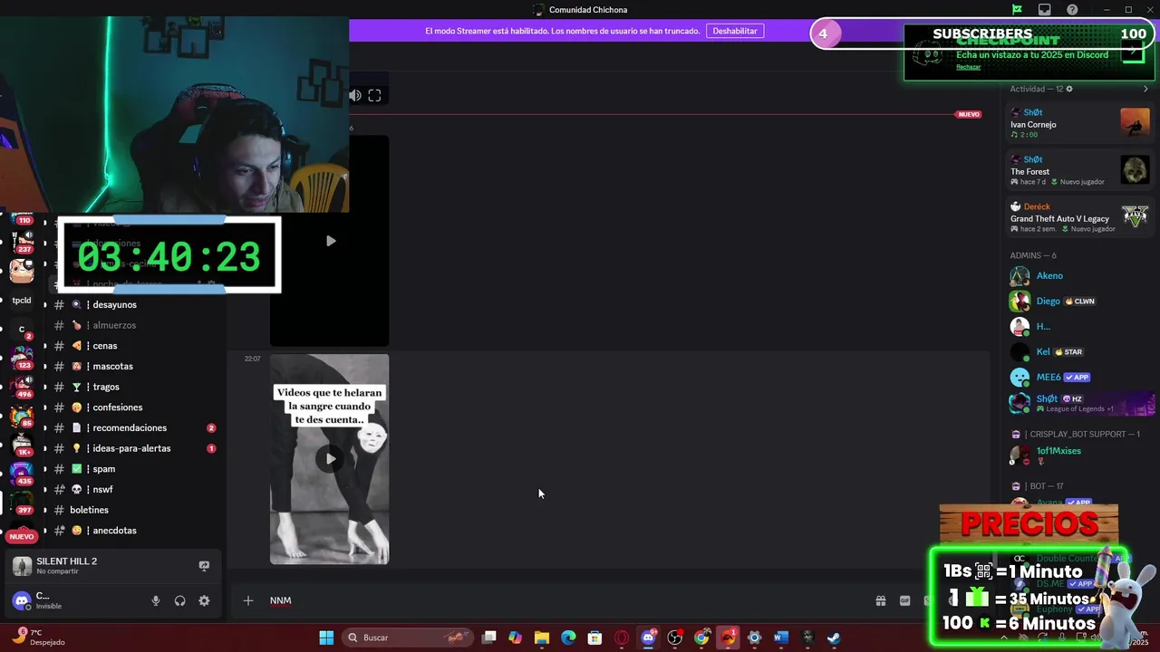1160x652 pixels.
Task: Open The Forest activity card
Action: (1080, 170)
